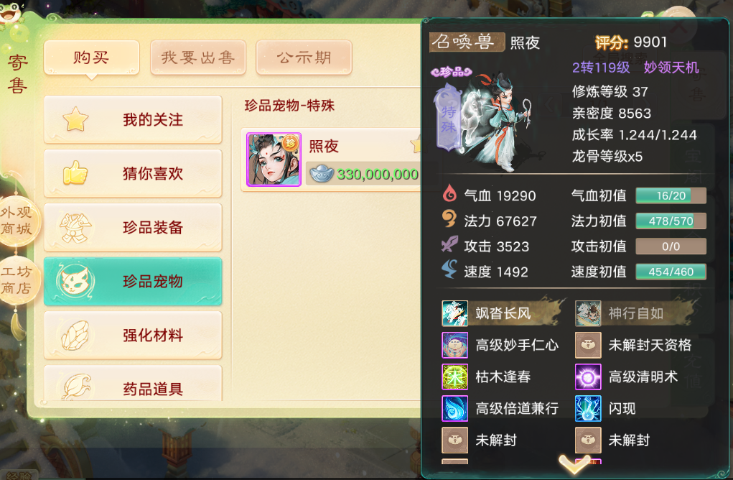733x480 pixels.
Task: Select the 高级妙手仁心 skill icon
Action: pyautogui.click(x=454, y=345)
